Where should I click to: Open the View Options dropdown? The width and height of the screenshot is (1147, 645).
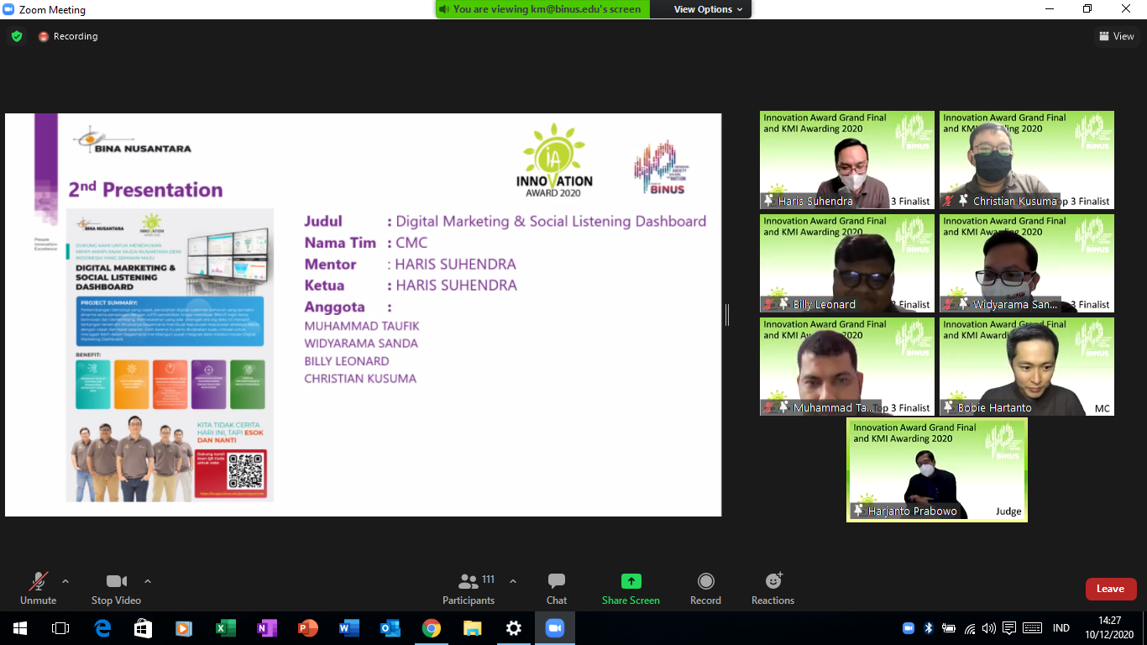(709, 9)
